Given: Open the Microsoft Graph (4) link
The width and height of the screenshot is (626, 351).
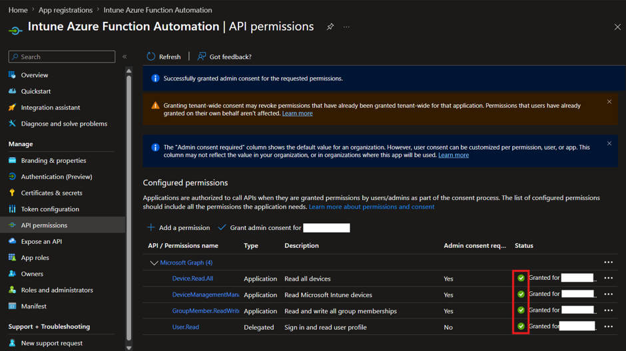Looking at the screenshot, I should click(x=186, y=263).
